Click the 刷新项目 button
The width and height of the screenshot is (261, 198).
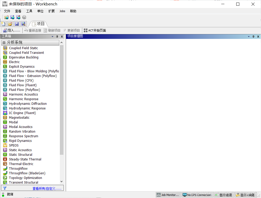point(52,30)
